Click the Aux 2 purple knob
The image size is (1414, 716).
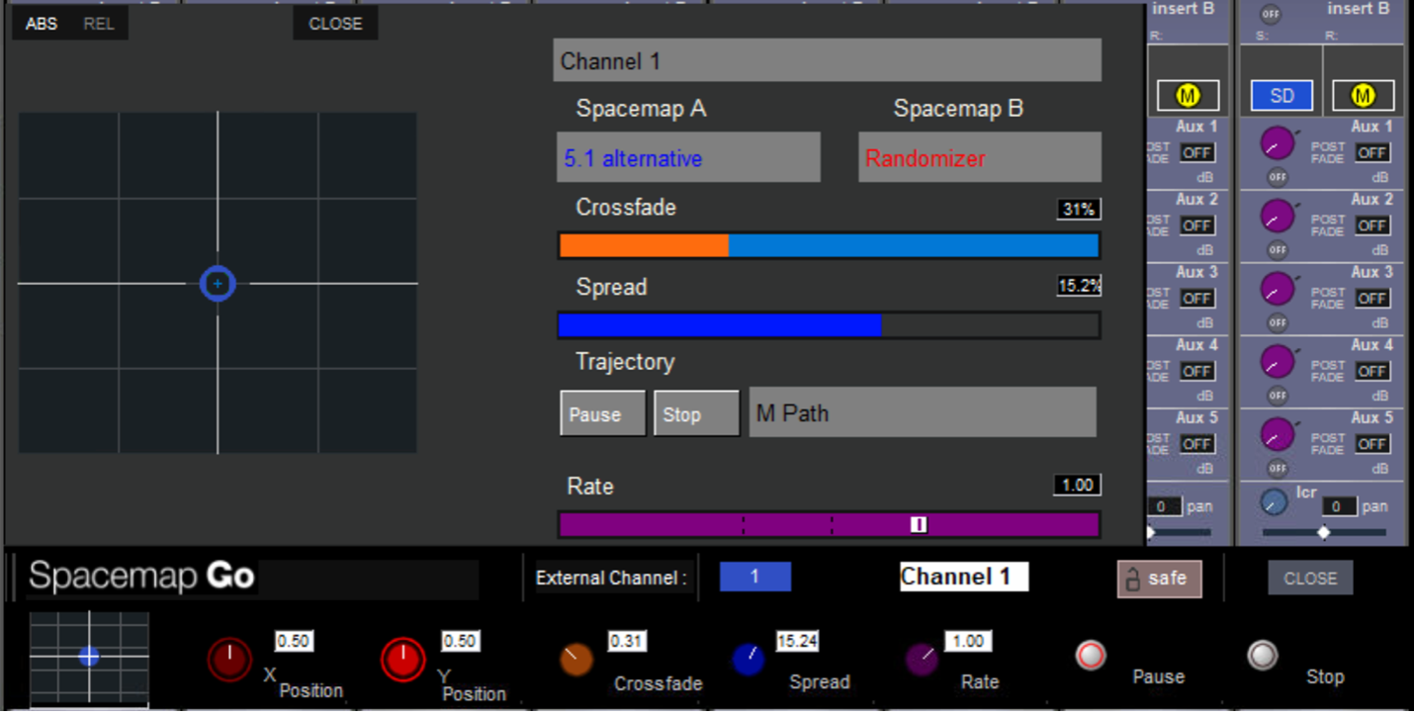coord(1278,217)
